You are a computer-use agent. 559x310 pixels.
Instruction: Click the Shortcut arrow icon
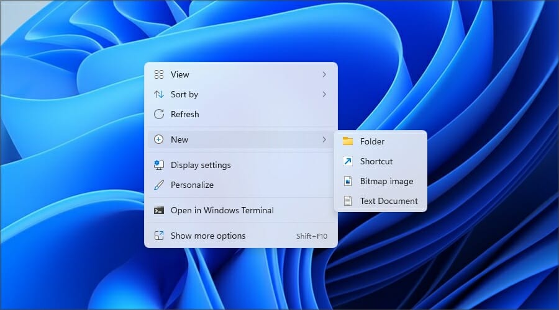pos(348,161)
